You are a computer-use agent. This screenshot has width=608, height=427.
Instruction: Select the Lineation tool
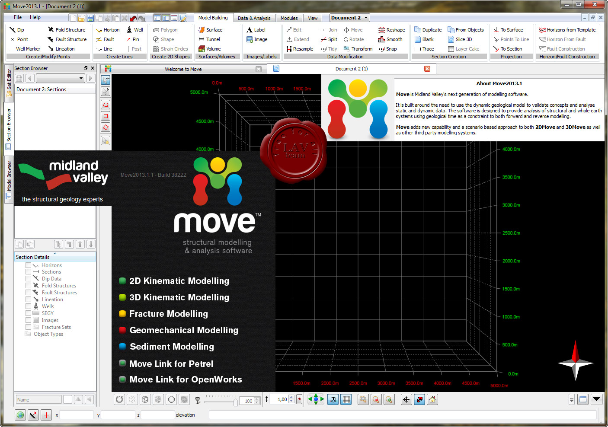[61, 49]
